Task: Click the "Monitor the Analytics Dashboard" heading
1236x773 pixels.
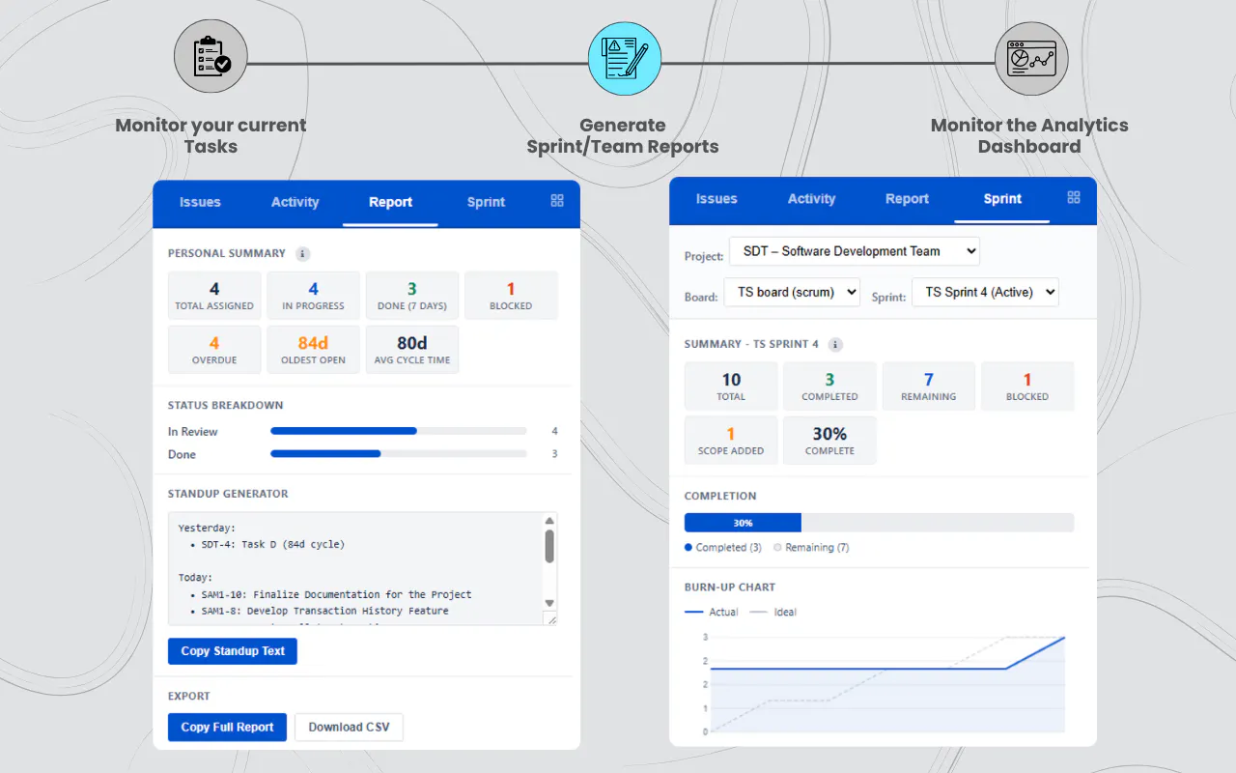Action: click(1029, 136)
